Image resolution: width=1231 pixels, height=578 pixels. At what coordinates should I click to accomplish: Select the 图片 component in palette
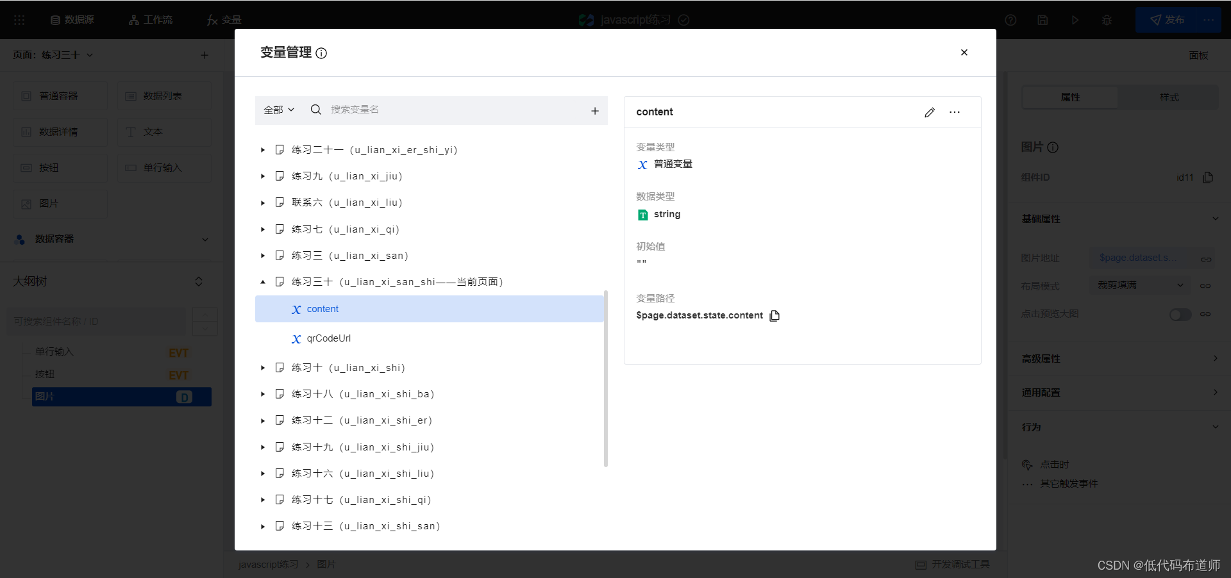click(x=60, y=204)
